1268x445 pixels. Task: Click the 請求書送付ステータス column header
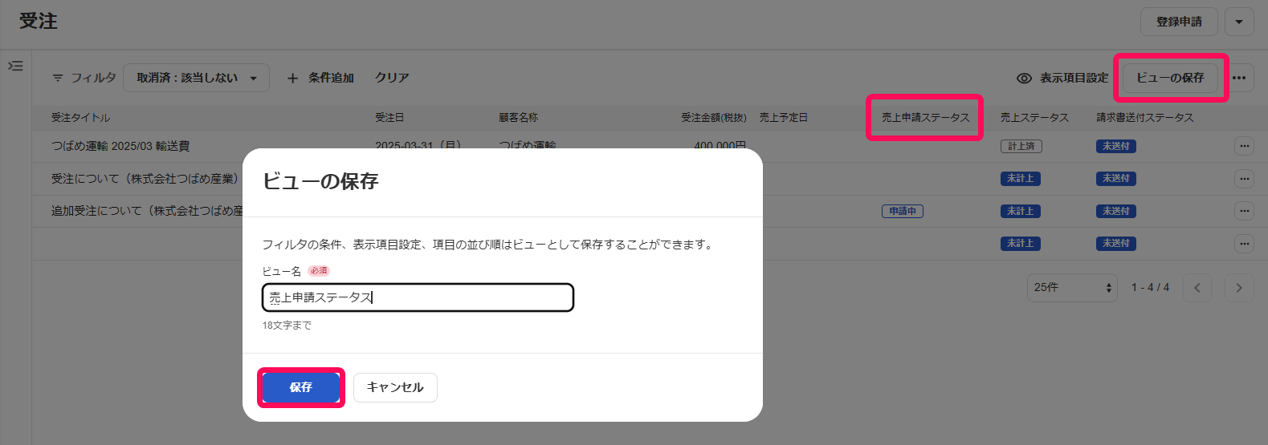coord(1145,117)
